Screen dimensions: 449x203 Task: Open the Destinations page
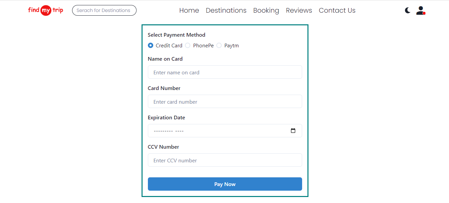[x=226, y=10]
